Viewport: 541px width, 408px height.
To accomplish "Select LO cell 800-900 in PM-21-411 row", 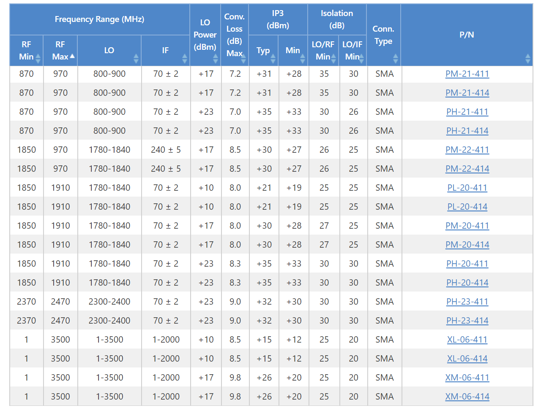I will point(109,74).
